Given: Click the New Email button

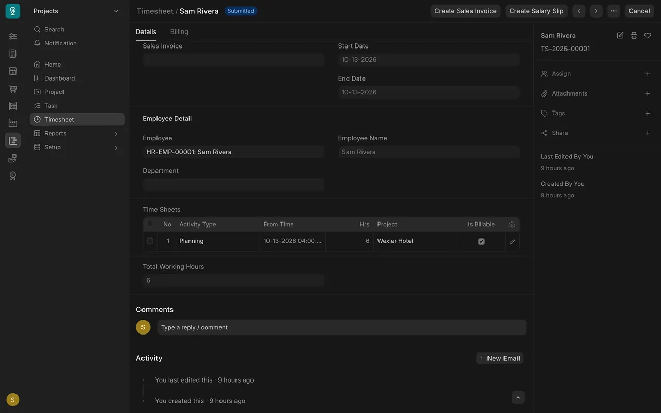Looking at the screenshot, I should pos(499,358).
